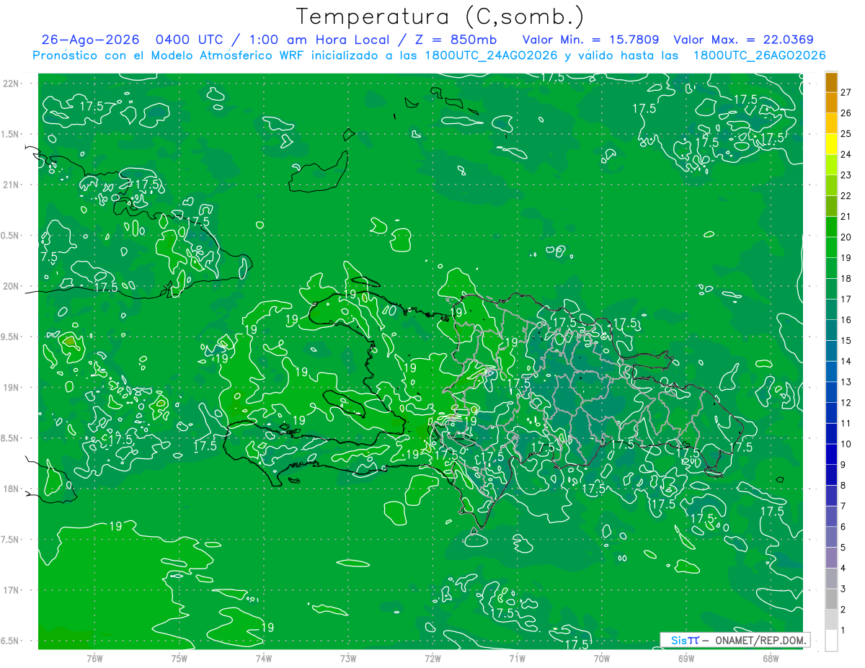Click the color scale label '6'
Viewport: 865px width, 668px height.
click(x=843, y=527)
